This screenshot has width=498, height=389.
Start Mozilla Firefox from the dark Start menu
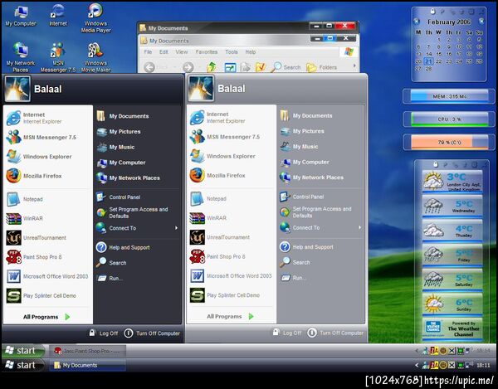[34, 176]
